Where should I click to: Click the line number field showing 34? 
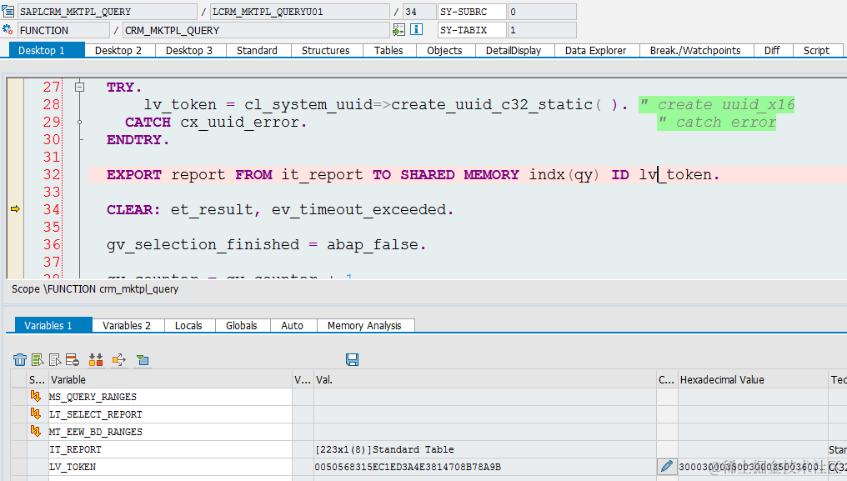point(419,12)
